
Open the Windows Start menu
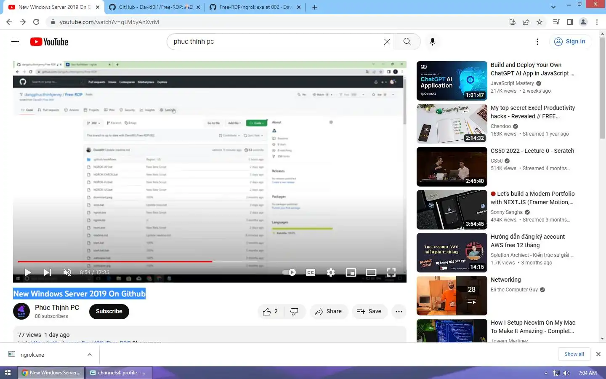click(x=8, y=373)
